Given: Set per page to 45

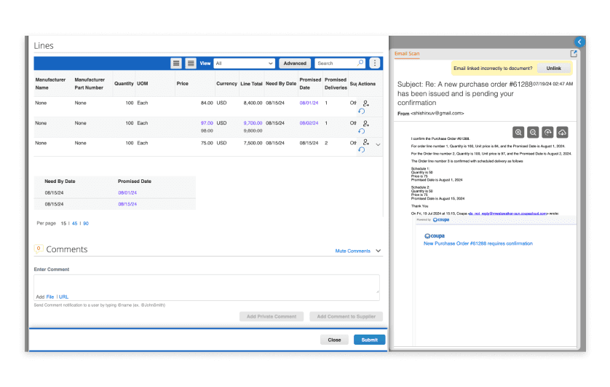Looking at the screenshot, I should pos(75,224).
